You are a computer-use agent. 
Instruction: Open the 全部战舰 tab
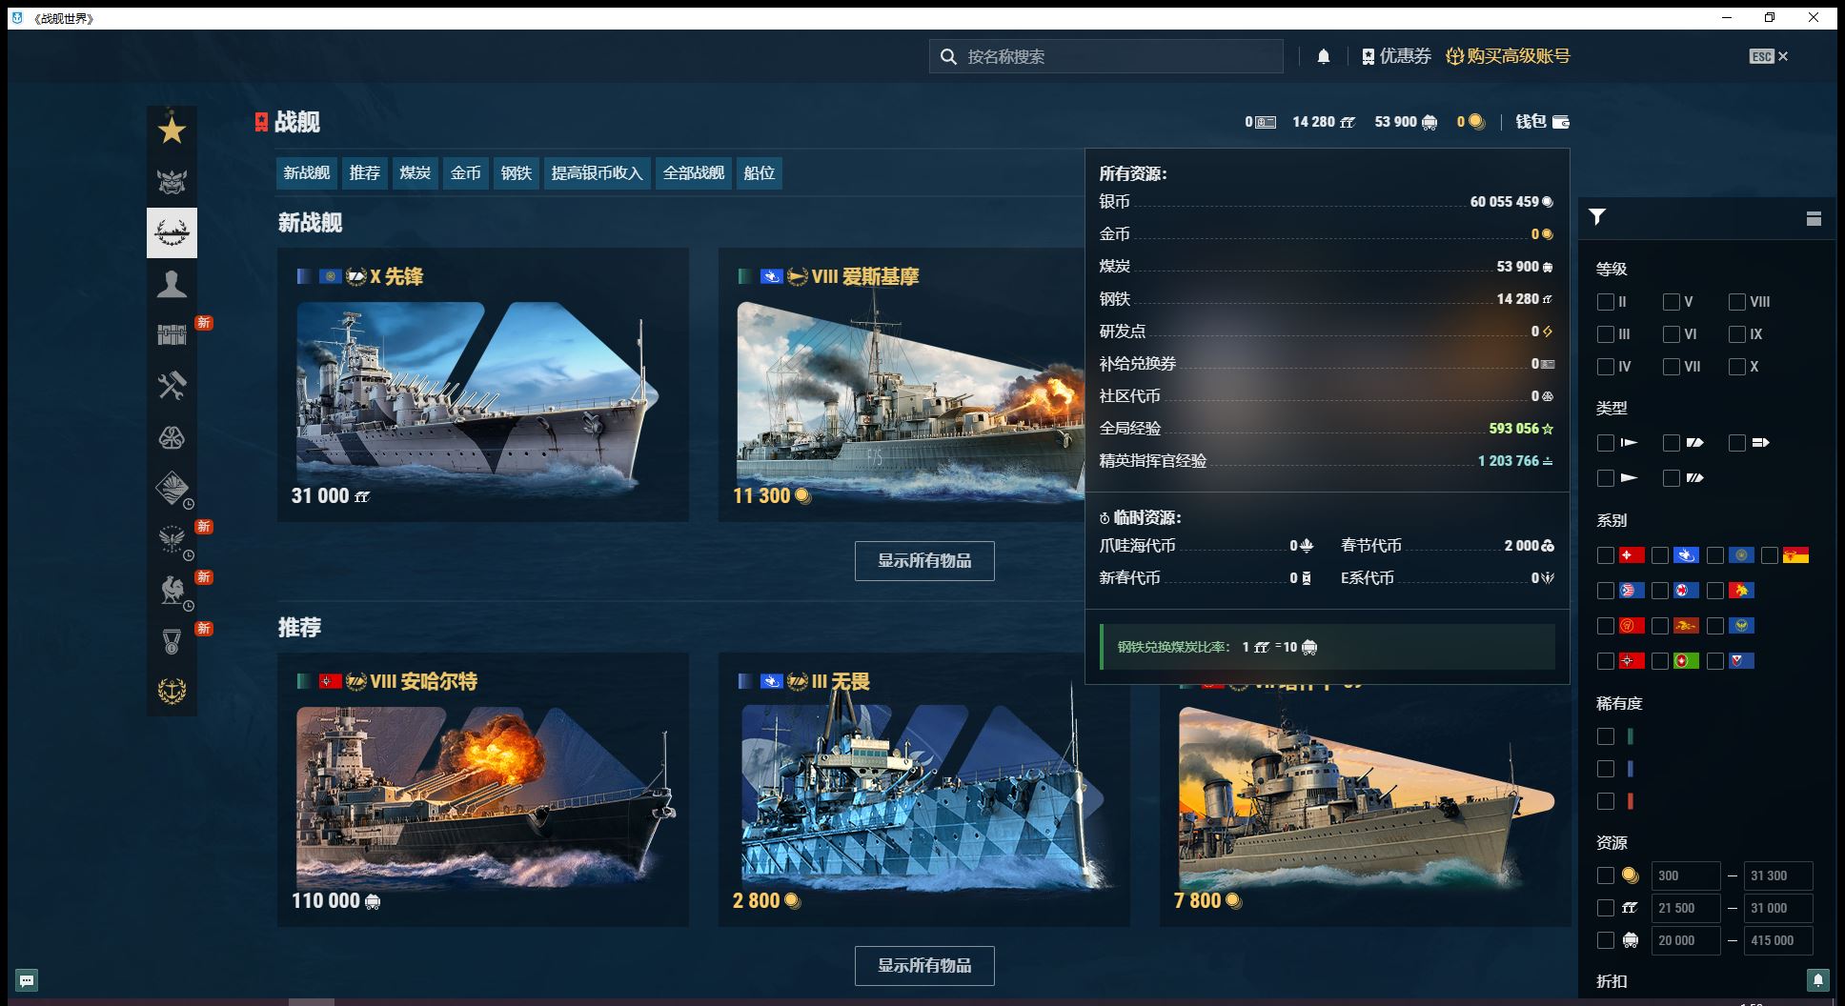pyautogui.click(x=693, y=172)
